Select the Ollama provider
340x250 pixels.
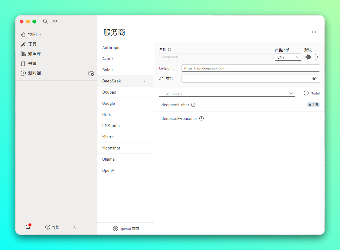click(126, 159)
